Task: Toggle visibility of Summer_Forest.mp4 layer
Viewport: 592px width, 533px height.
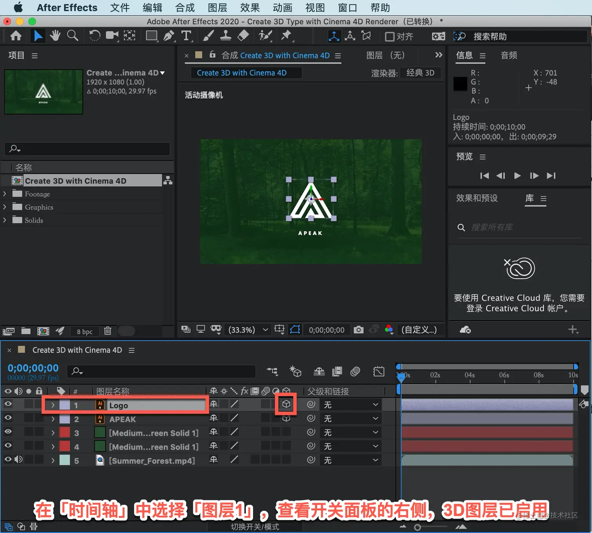Action: (8, 459)
